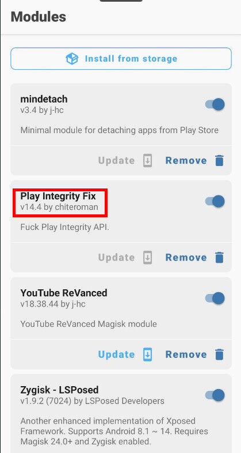
Task: Click Play Integrity Fix's greyed update download icon
Action: (147, 258)
